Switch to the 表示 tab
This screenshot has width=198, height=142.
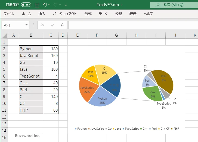point(133,14)
